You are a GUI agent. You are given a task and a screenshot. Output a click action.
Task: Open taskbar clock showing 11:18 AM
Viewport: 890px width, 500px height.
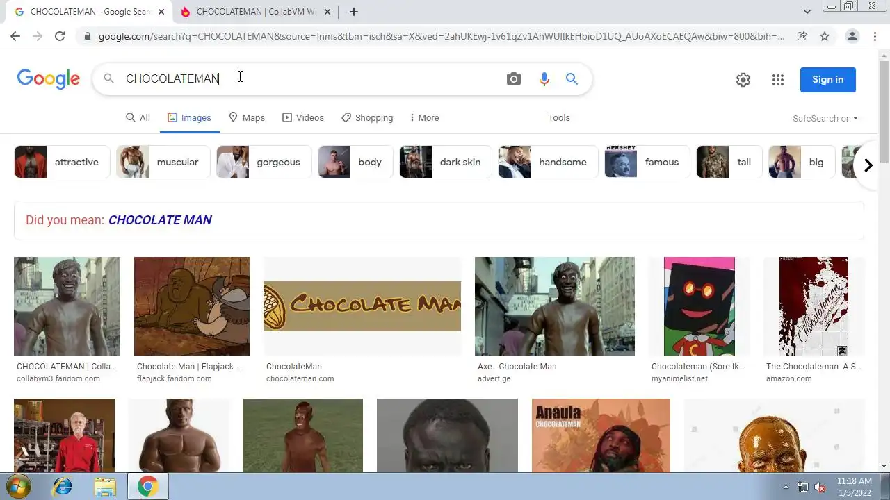[x=855, y=487]
